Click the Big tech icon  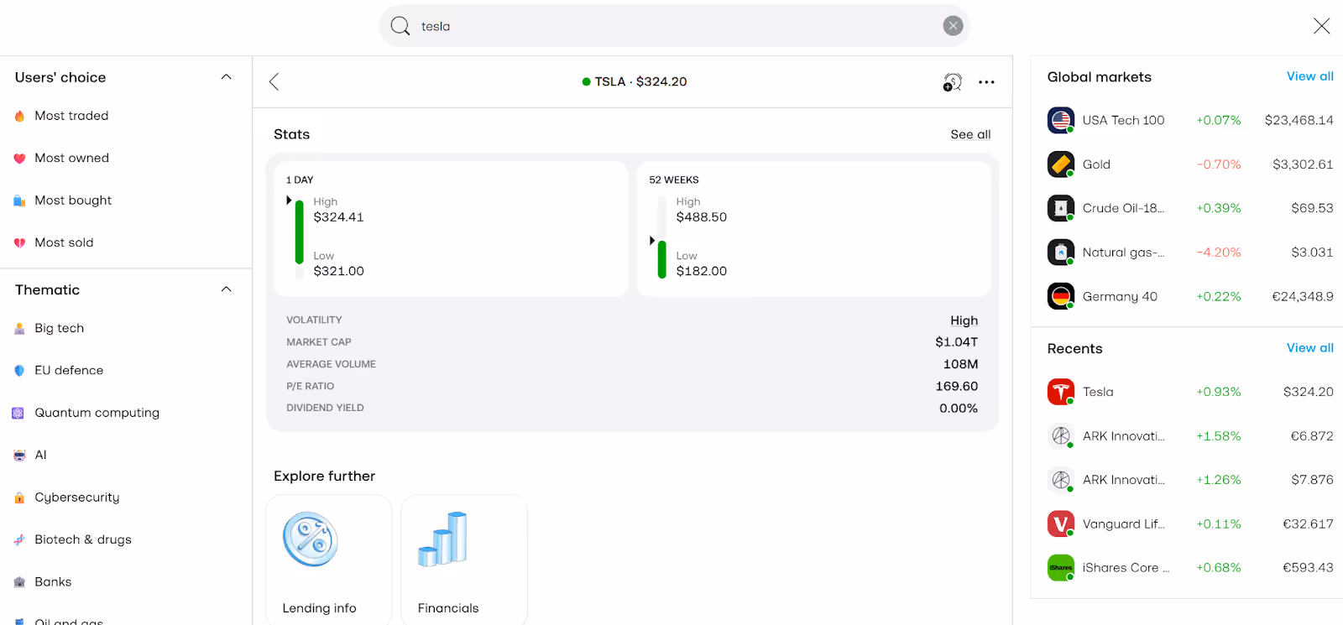pyautogui.click(x=19, y=328)
